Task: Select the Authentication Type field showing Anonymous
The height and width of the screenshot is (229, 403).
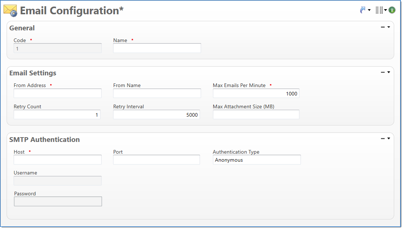Action: pyautogui.click(x=257, y=160)
